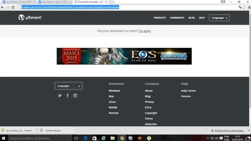
Task: Open Remote link in footer
Action: pos(114,113)
